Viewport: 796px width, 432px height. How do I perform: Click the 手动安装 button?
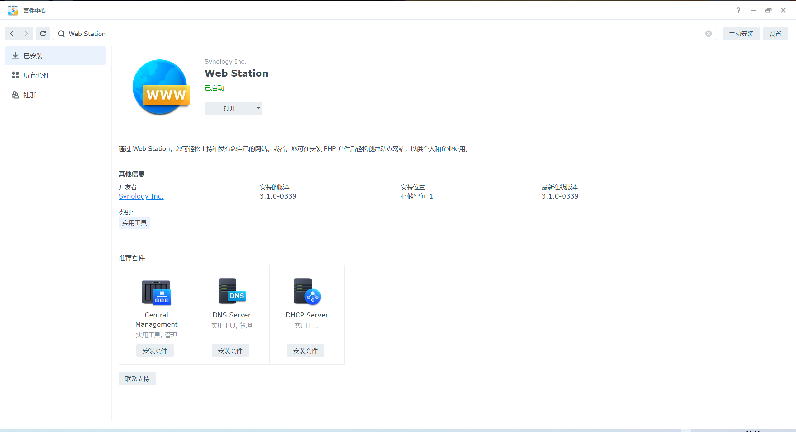741,34
